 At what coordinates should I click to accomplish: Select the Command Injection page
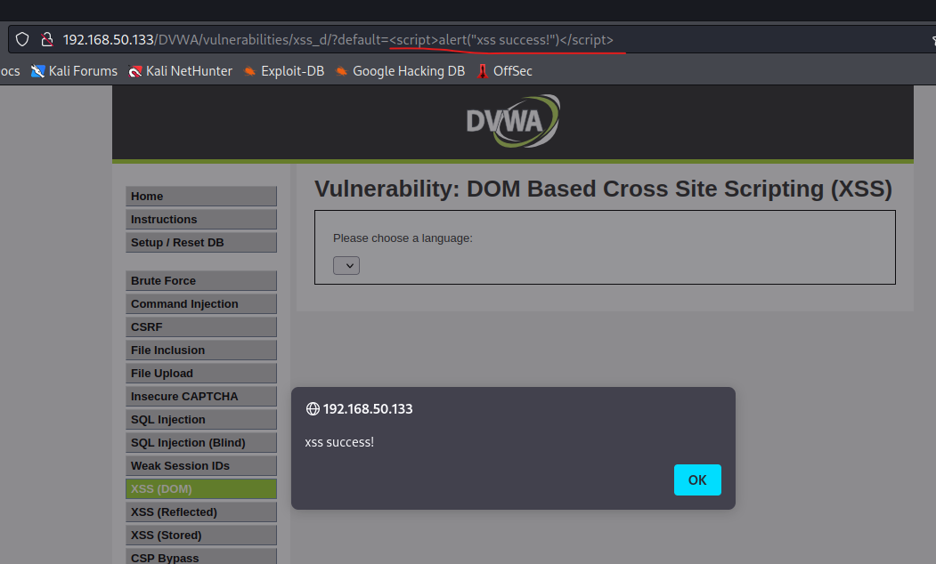201,304
